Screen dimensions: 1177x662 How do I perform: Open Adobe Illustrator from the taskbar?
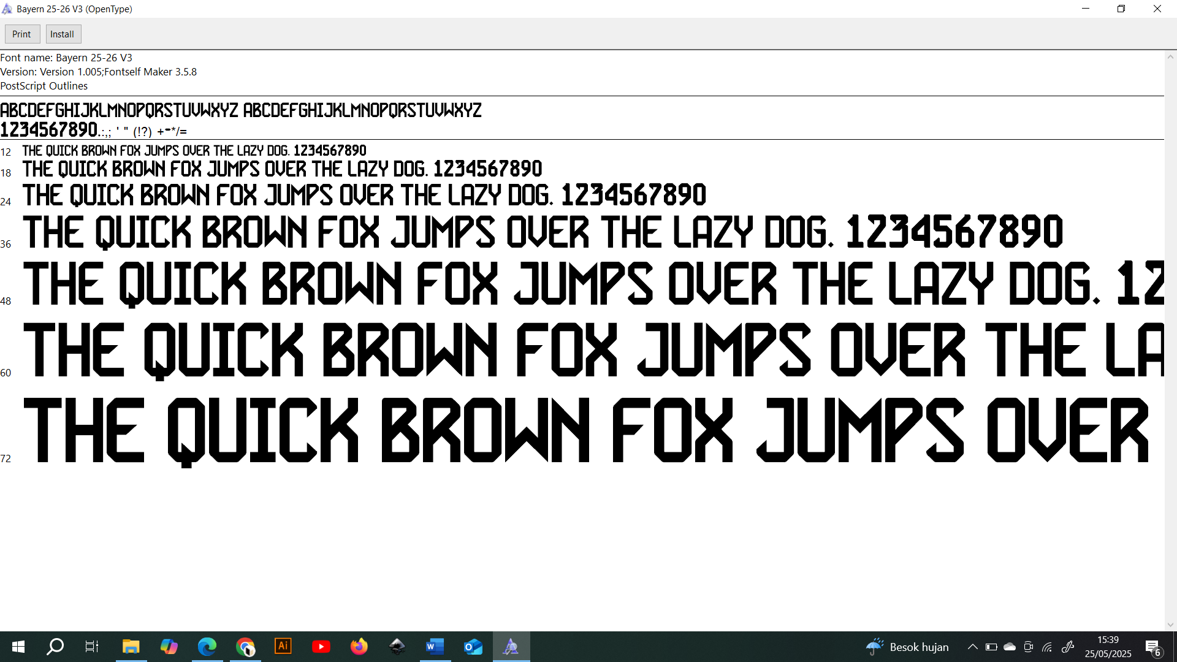click(283, 647)
